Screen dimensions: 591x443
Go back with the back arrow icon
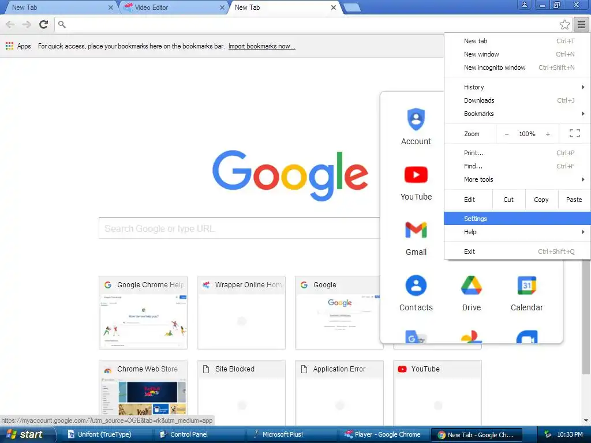click(x=10, y=24)
